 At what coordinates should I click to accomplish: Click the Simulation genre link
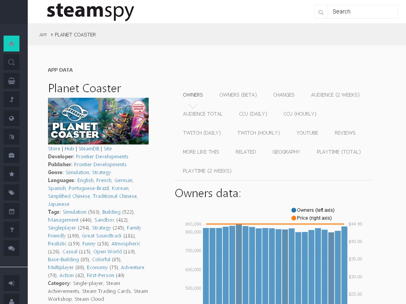point(77,173)
